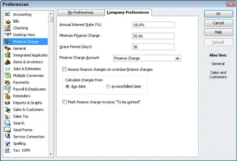Open Help for preferences
This screenshot has width=237, height=161.
[x=218, y=32]
